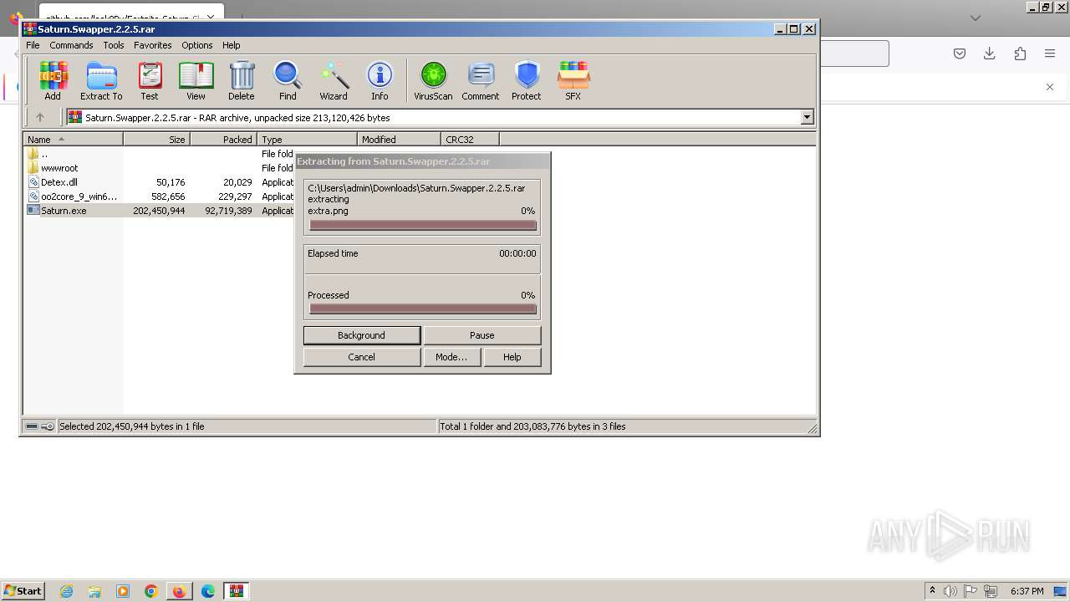The width and height of the screenshot is (1070, 602).
Task: Click the volume speaker tray icon
Action: point(950,591)
